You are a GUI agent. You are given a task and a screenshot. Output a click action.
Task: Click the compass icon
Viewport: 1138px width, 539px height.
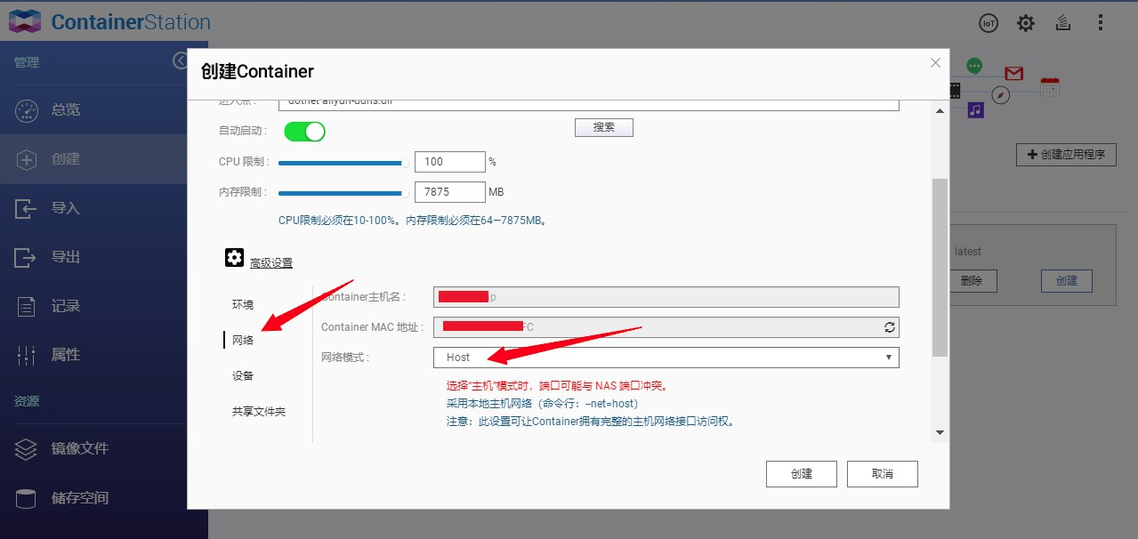click(x=1001, y=95)
